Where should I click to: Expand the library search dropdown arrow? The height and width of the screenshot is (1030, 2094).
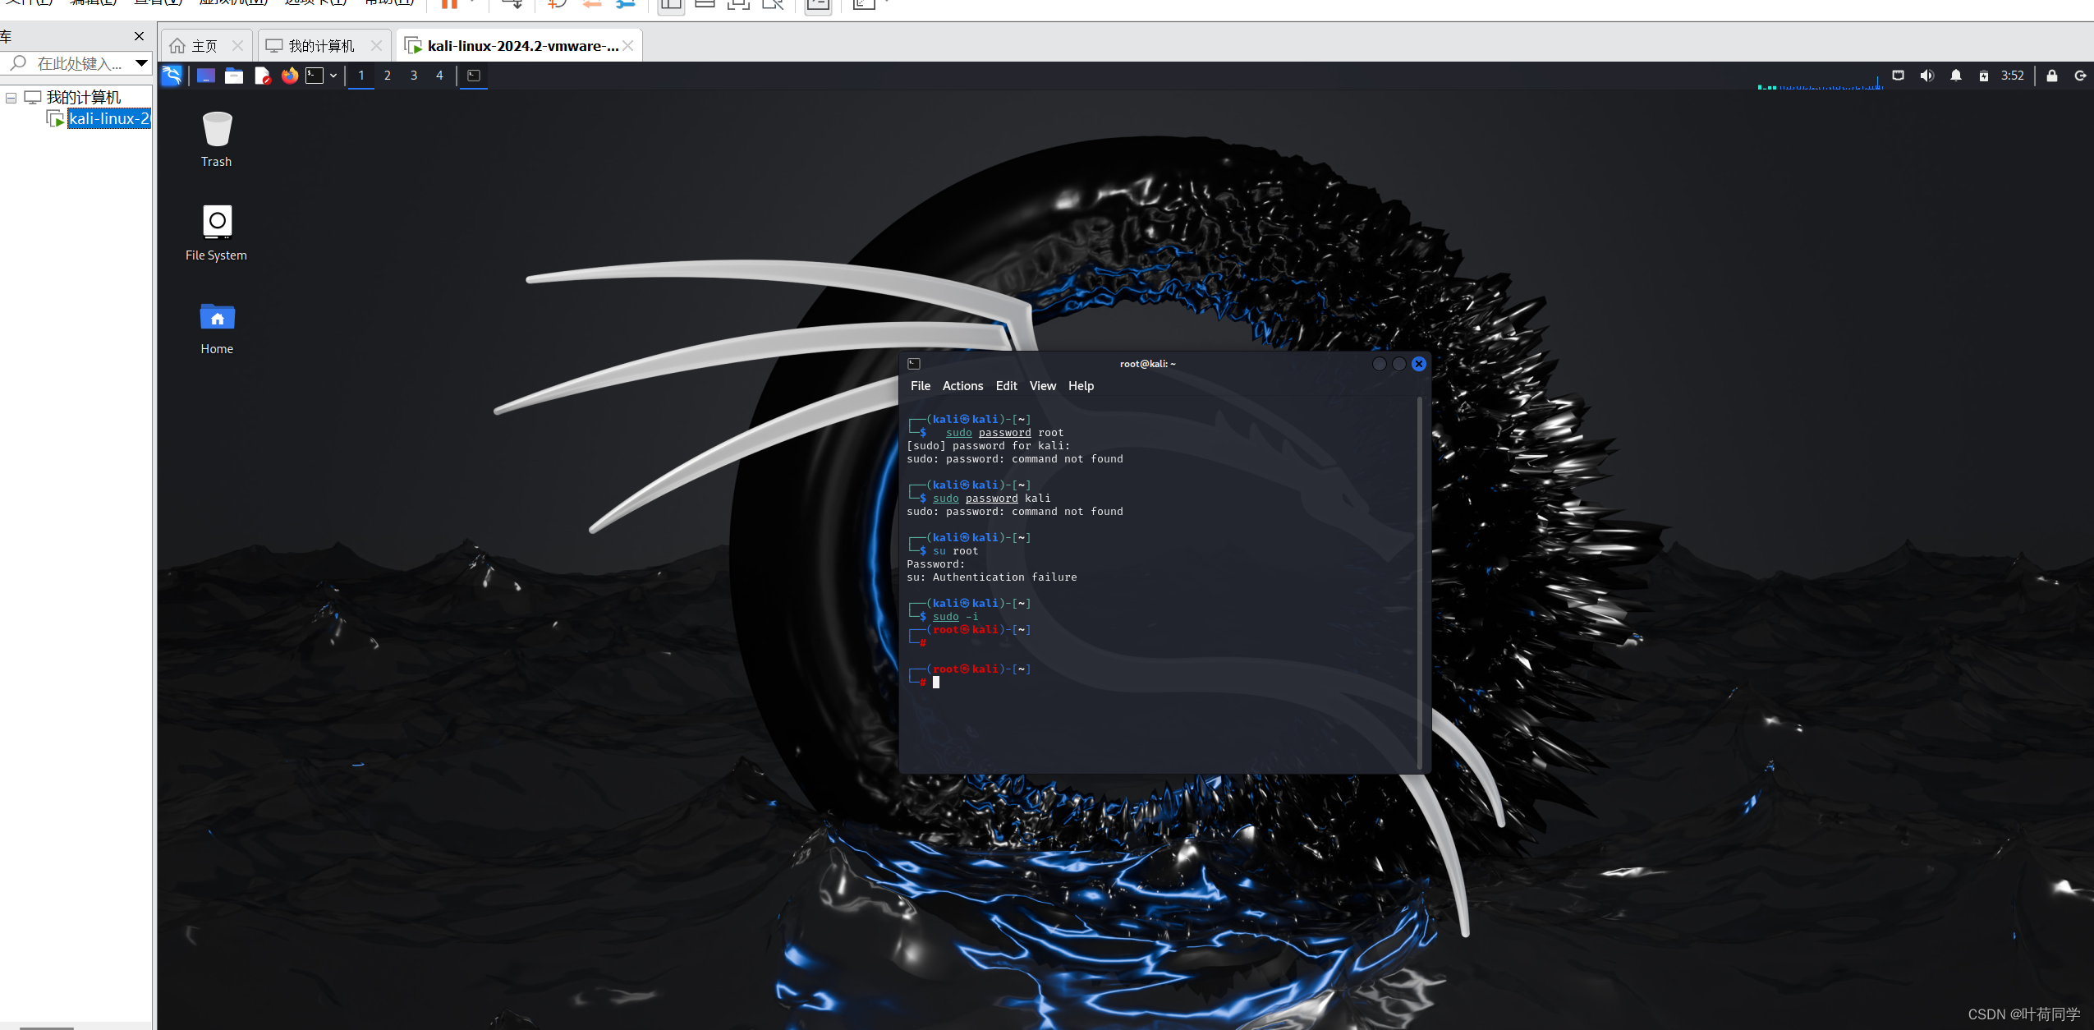(141, 63)
